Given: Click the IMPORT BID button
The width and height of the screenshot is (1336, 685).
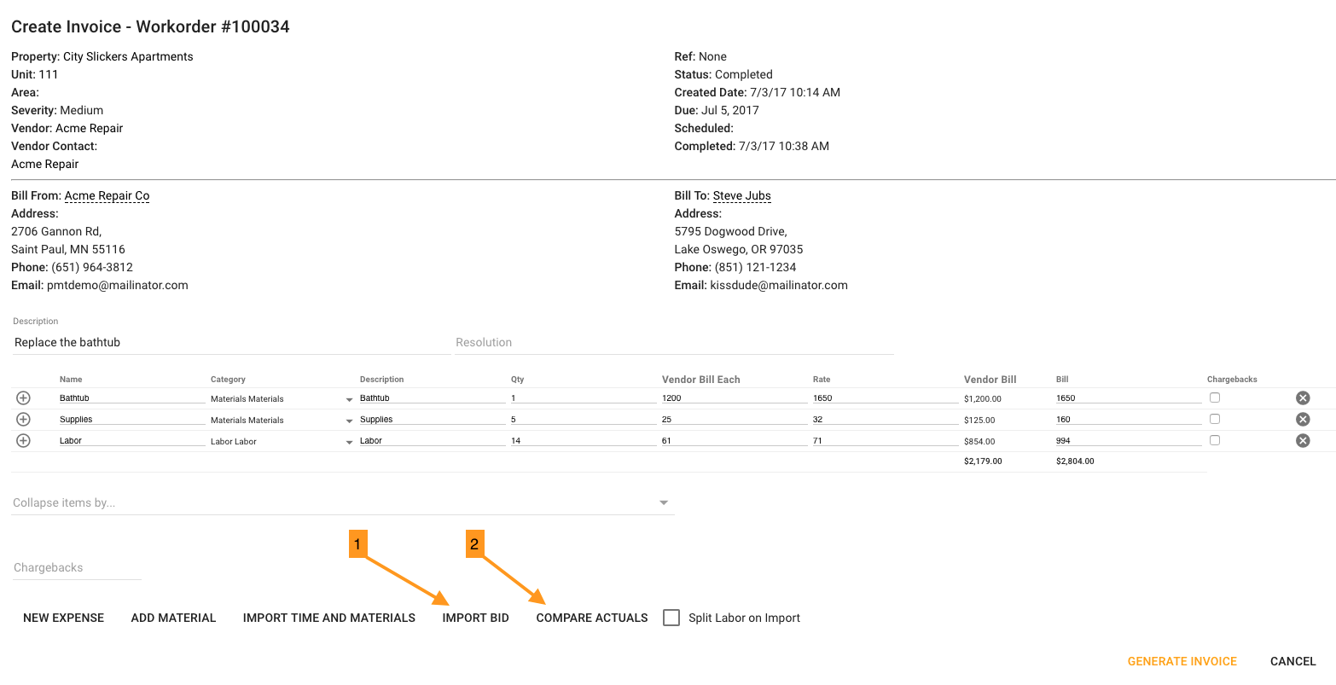Looking at the screenshot, I should [476, 618].
